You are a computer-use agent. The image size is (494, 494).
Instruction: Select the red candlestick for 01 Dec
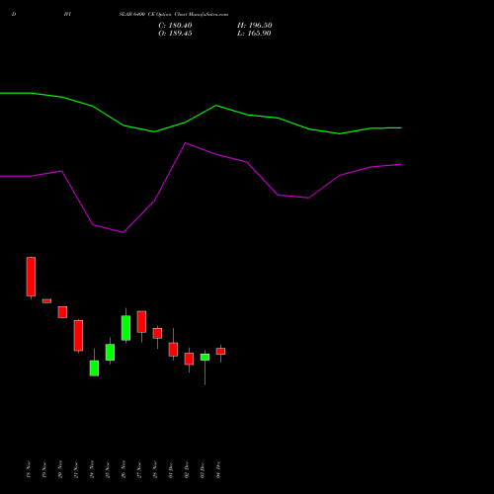point(173,350)
